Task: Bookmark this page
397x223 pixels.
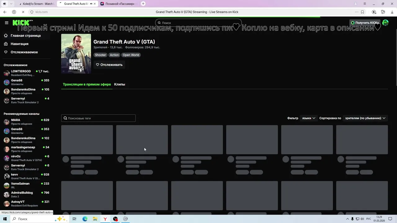Action: point(362,12)
